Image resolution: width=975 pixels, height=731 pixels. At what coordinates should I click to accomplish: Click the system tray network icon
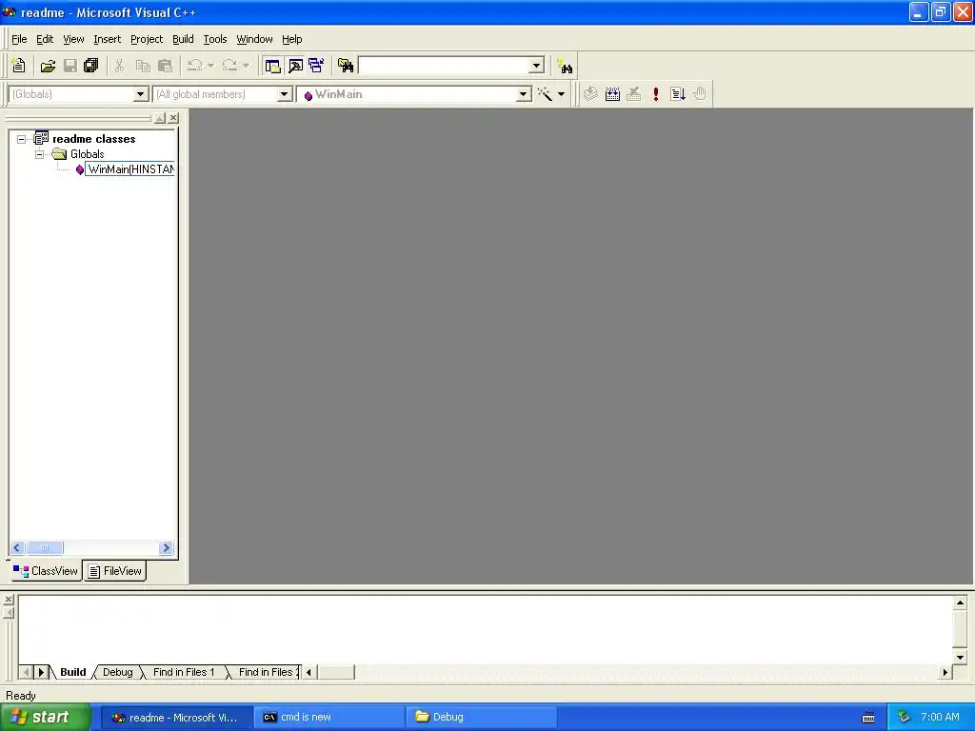pyautogui.click(x=905, y=717)
